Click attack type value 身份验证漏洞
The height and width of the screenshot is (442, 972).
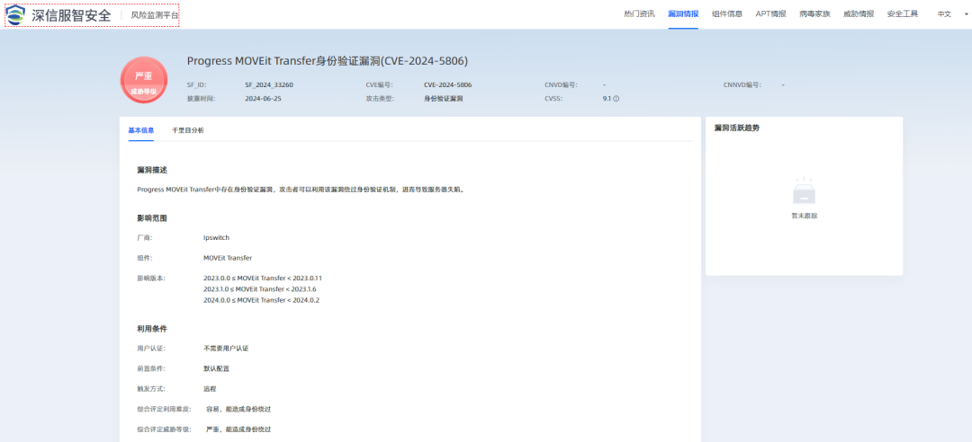click(443, 99)
